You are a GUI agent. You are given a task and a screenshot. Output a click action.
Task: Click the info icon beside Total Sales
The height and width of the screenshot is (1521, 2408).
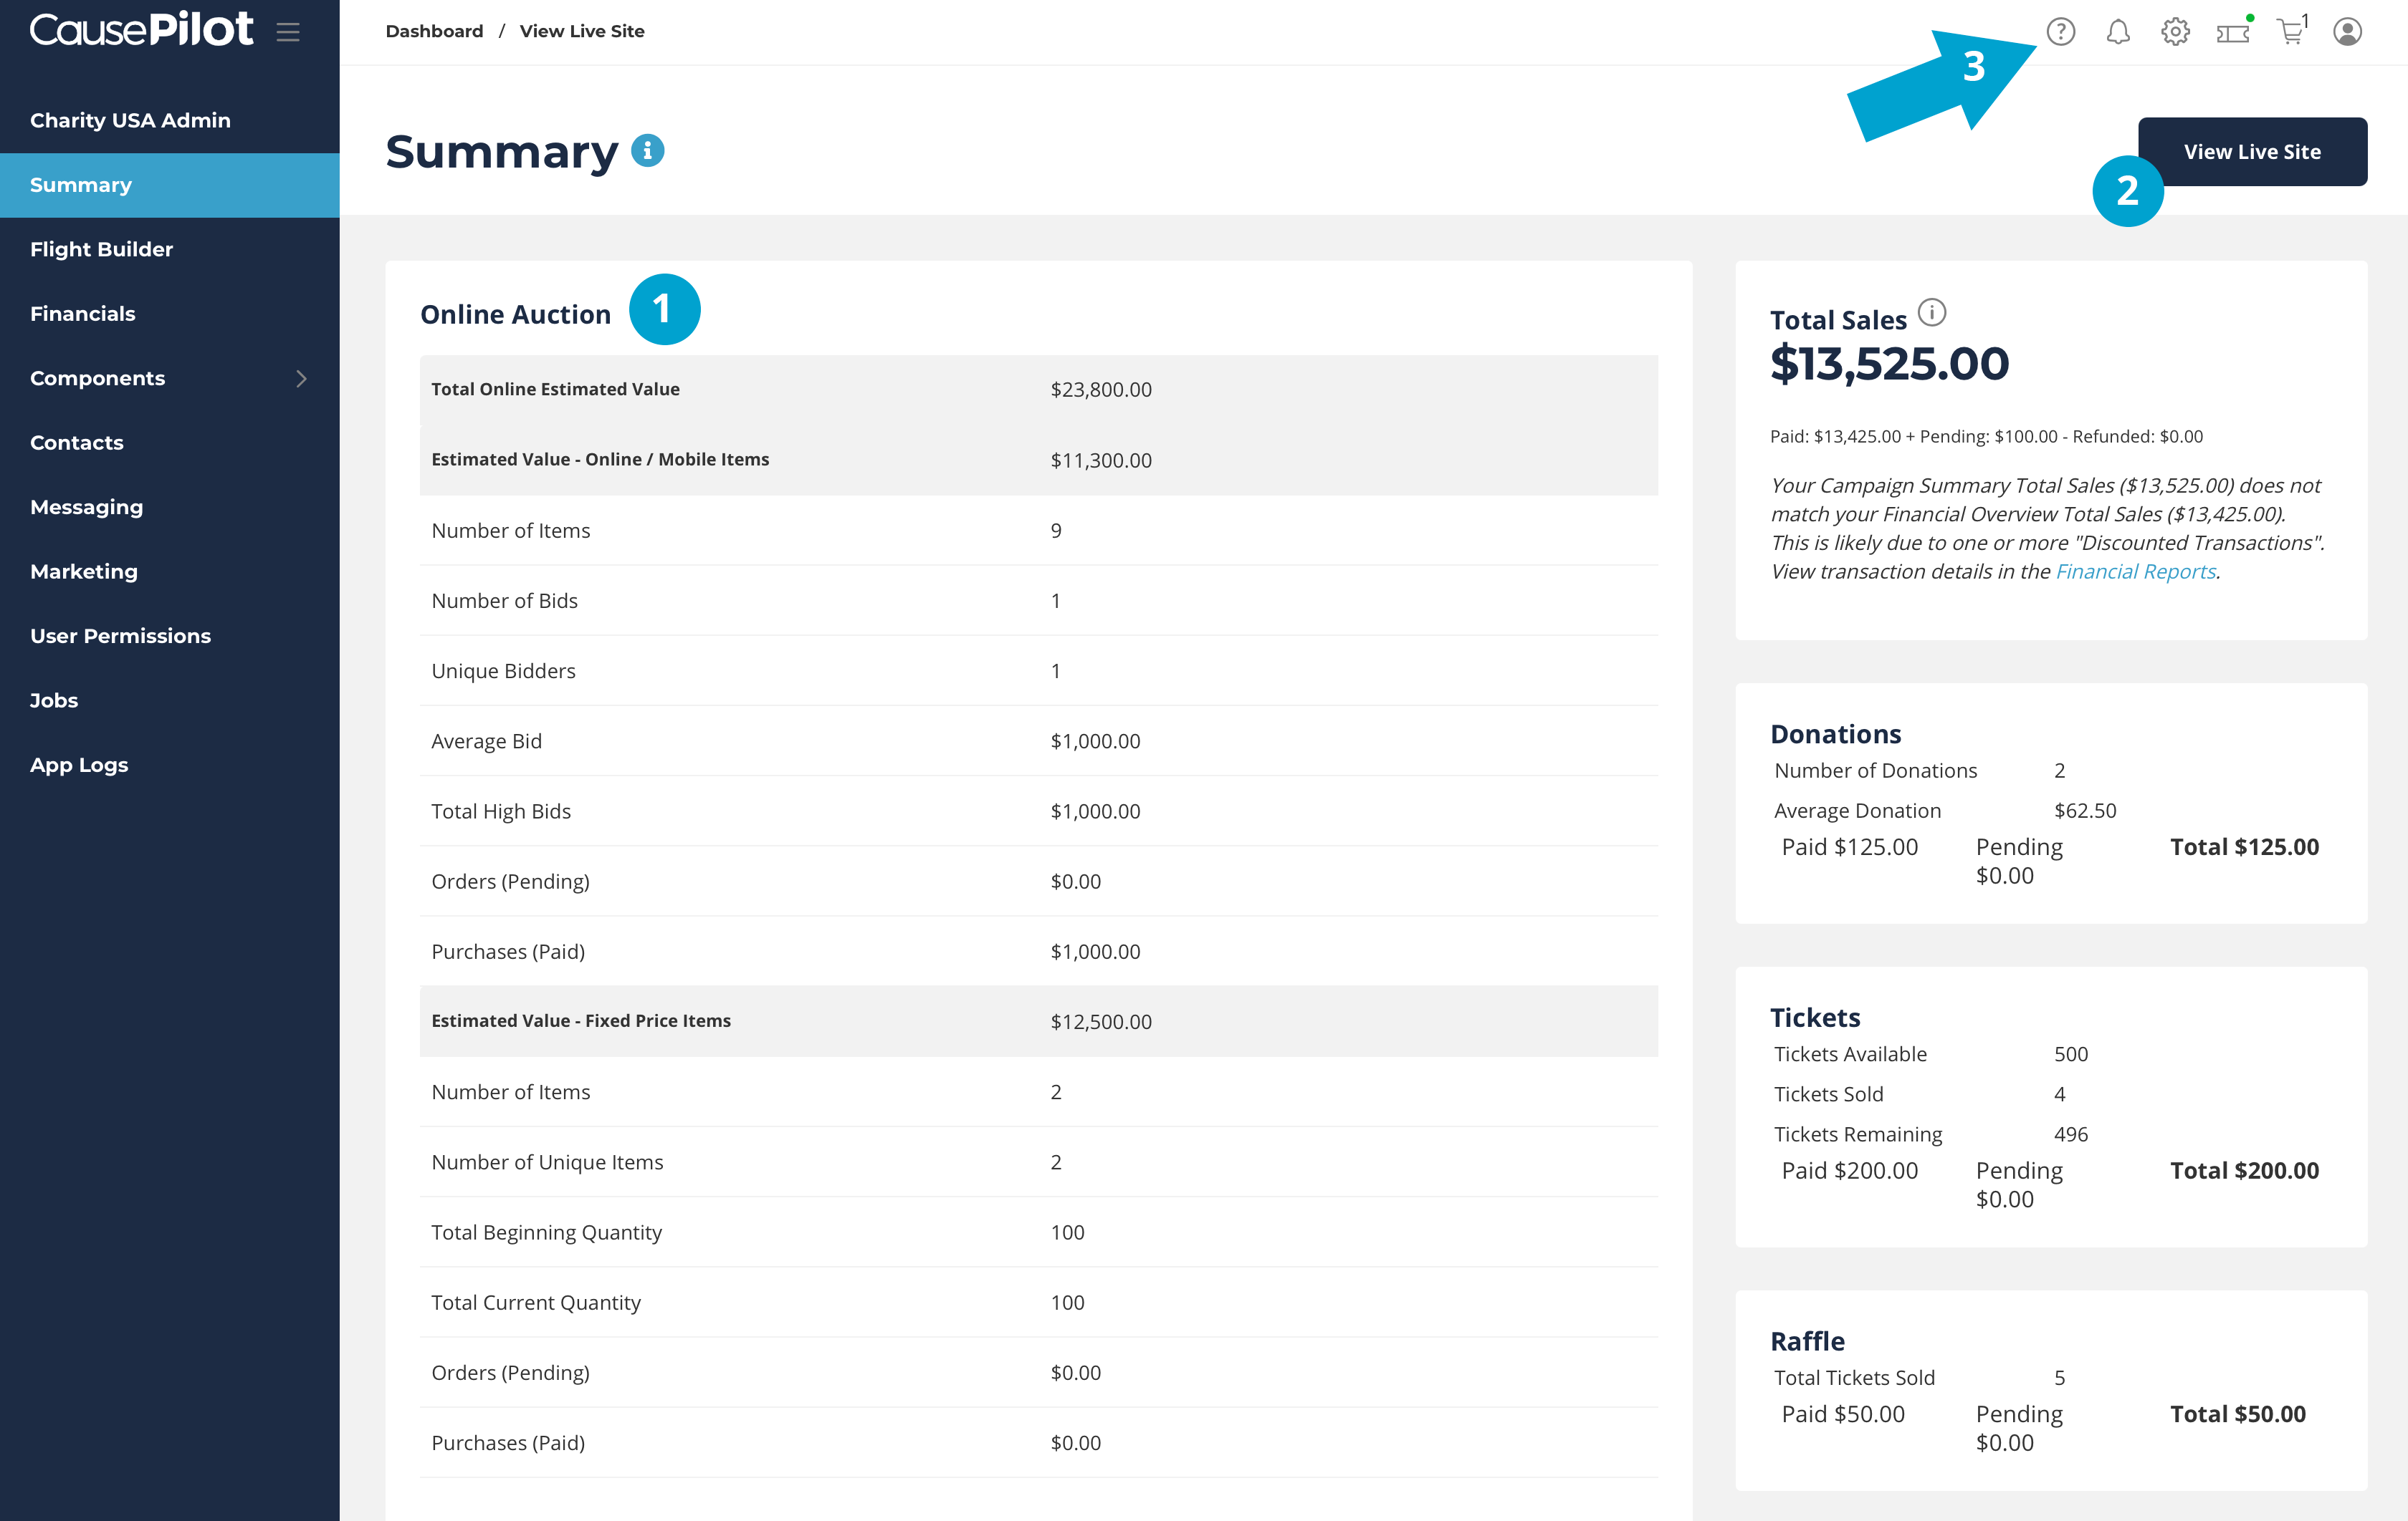[1932, 313]
